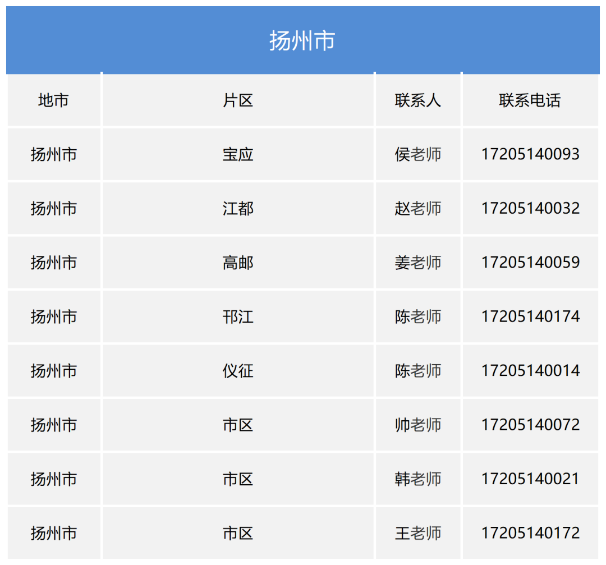
Task: Click the 仪征 district cell
Action: click(x=238, y=371)
